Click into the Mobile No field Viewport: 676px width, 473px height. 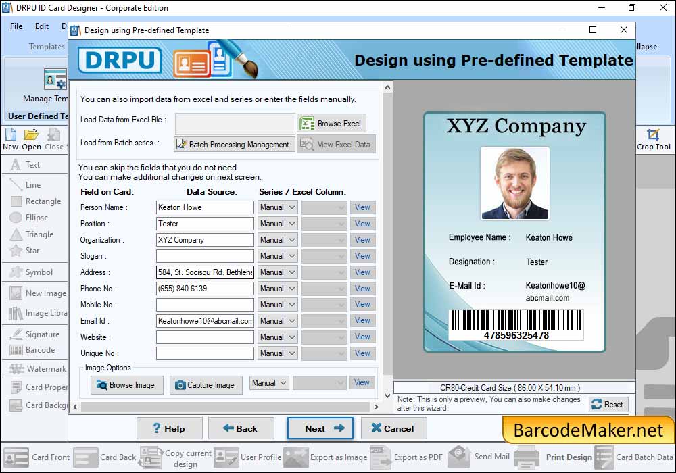pyautogui.click(x=205, y=305)
